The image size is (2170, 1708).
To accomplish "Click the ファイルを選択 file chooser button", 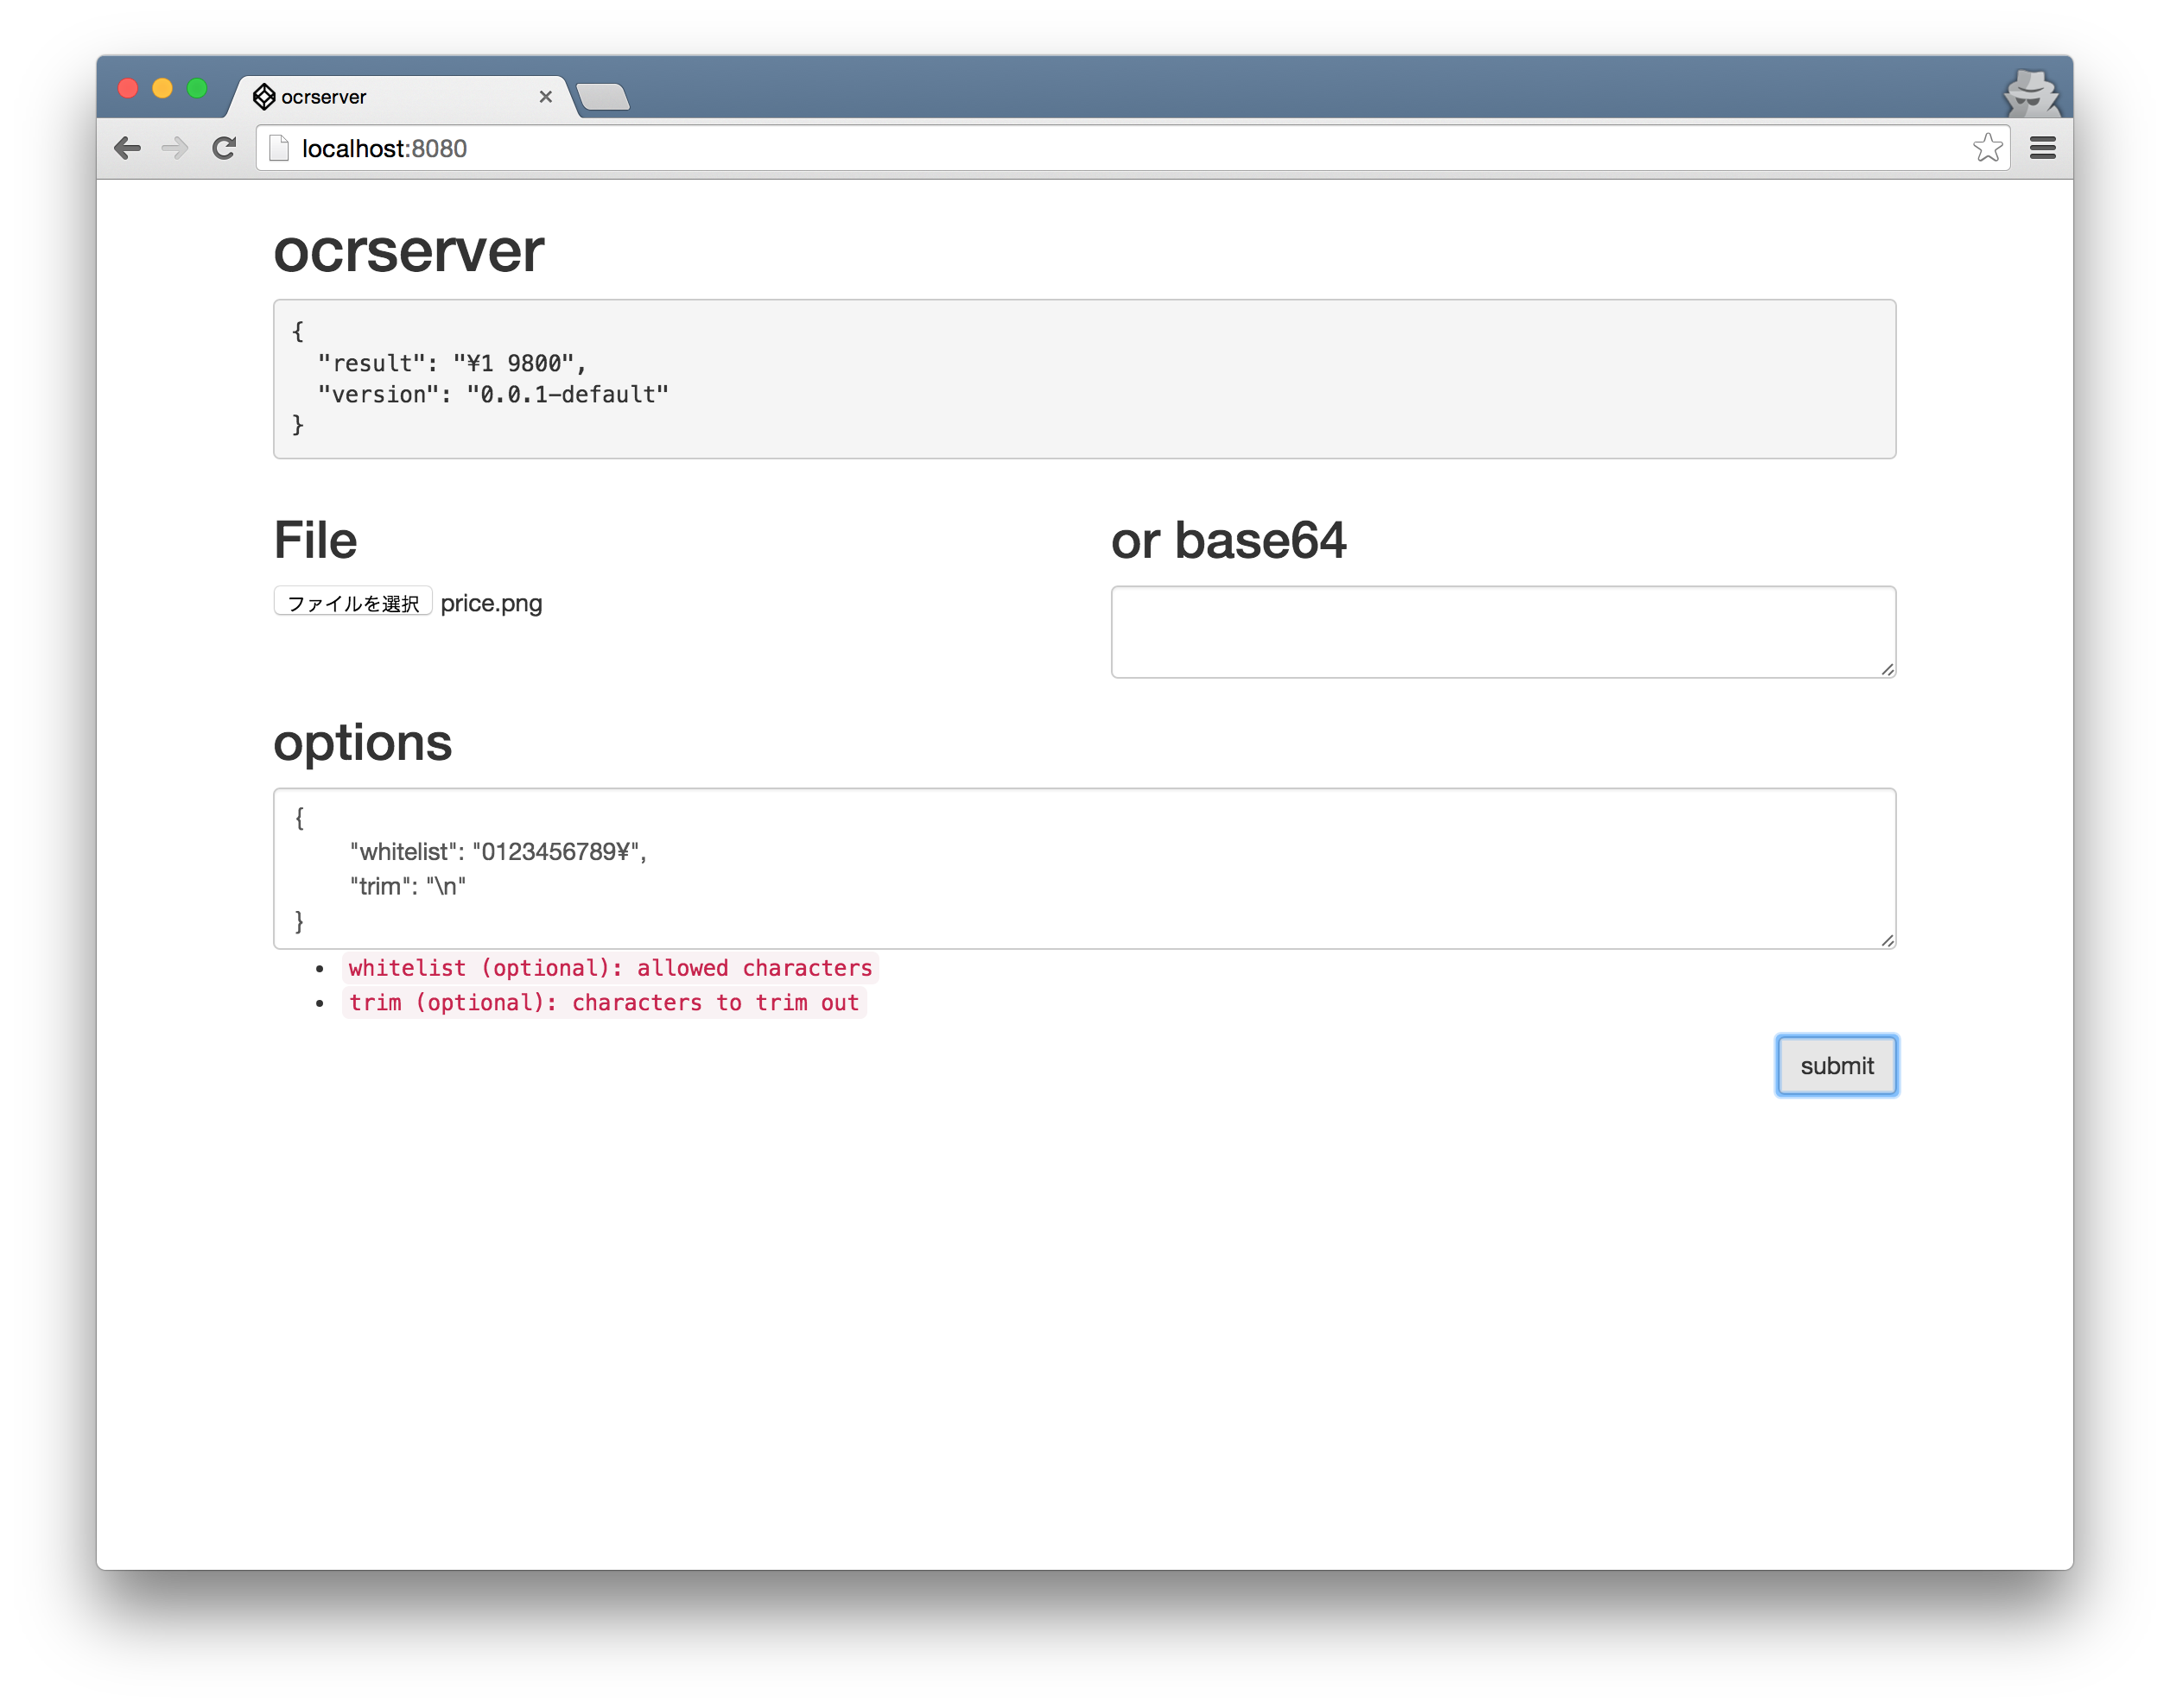I will pyautogui.click(x=353, y=602).
